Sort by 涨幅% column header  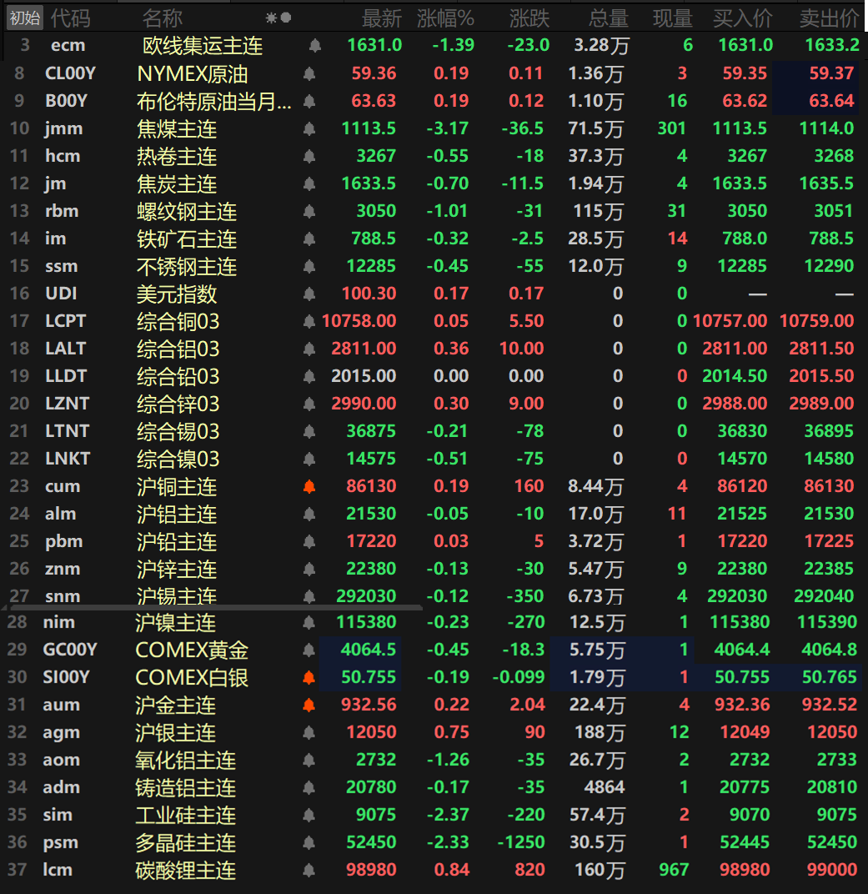445,18
